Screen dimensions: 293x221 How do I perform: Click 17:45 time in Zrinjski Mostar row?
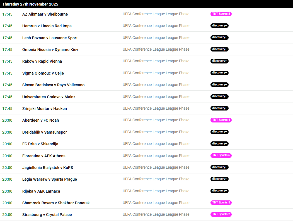(7, 109)
